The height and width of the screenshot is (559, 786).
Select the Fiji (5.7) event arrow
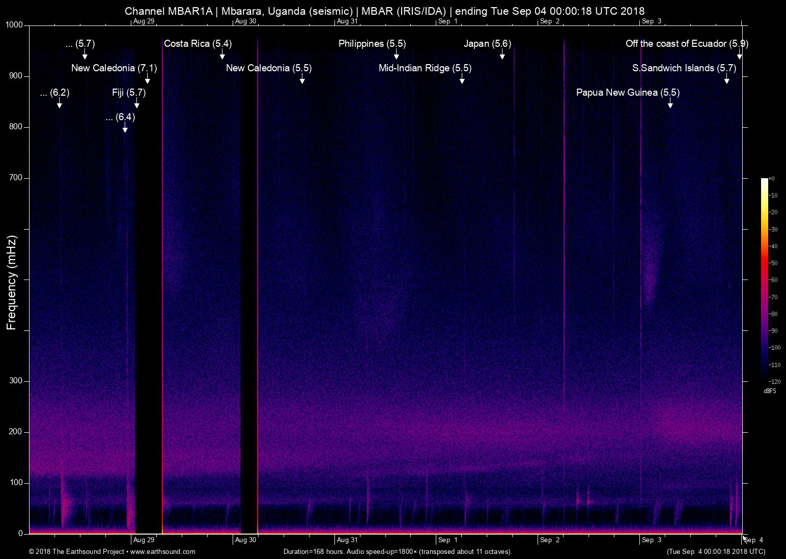click(137, 103)
